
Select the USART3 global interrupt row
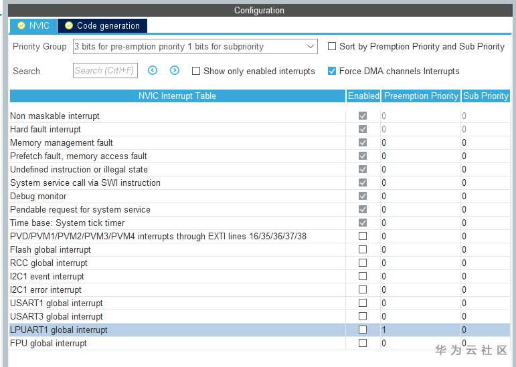click(x=260, y=316)
